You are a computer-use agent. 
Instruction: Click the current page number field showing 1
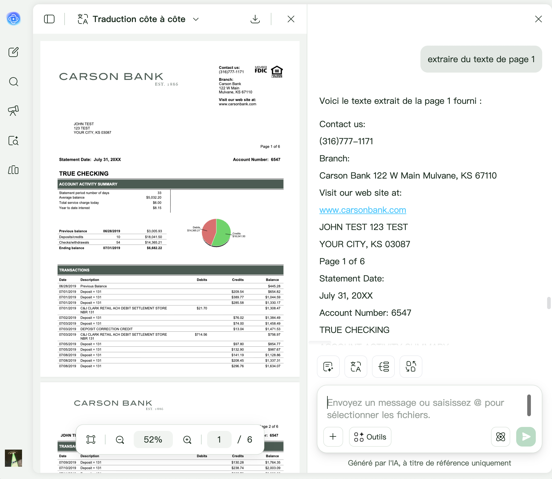[x=219, y=439]
